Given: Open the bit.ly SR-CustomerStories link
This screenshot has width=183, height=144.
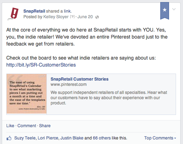Looking at the screenshot, I should click(41, 65).
